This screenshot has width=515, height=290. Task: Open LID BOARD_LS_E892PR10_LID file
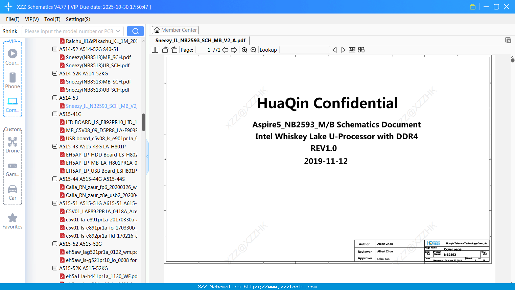pos(98,122)
